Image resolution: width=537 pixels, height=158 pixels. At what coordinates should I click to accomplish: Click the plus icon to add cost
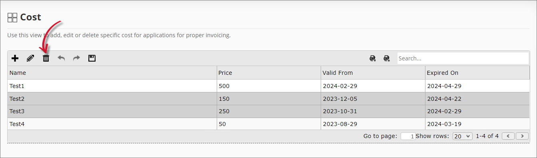click(x=15, y=58)
